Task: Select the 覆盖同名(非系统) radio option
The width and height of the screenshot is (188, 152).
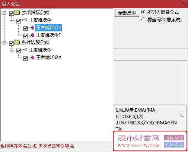Action: [x=143, y=19]
